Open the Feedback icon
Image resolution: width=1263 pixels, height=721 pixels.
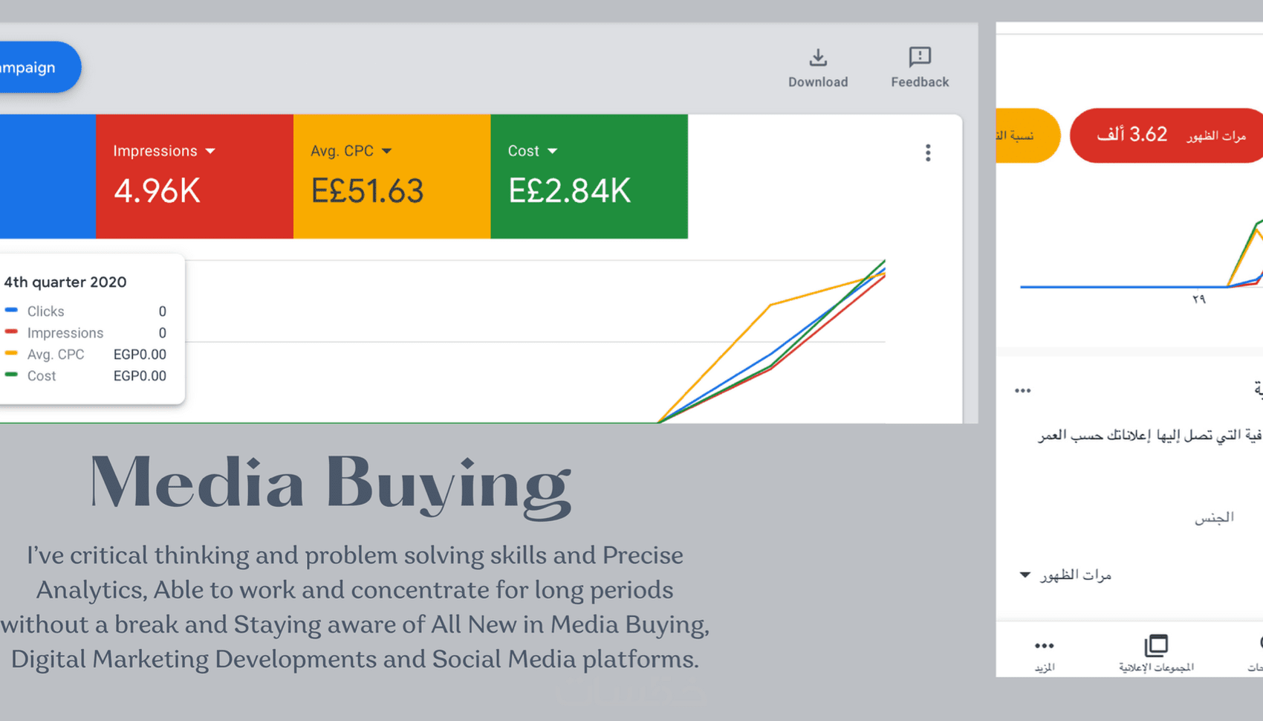(919, 58)
